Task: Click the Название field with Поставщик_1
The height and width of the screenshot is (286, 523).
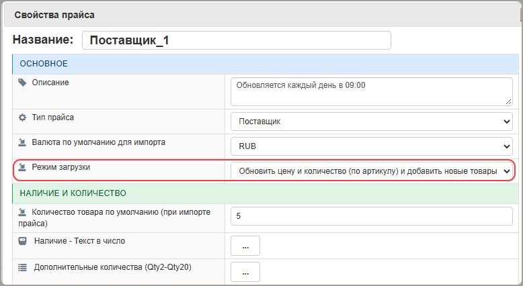Action: (x=237, y=40)
